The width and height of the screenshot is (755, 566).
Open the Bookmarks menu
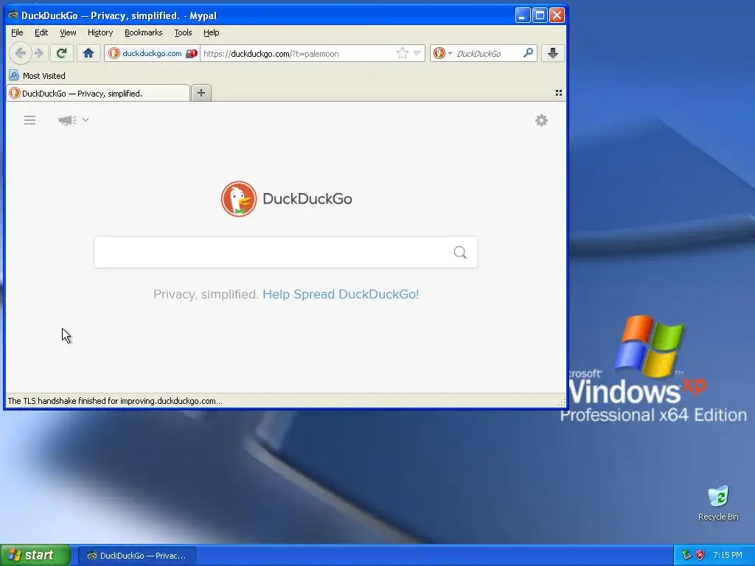[144, 32]
